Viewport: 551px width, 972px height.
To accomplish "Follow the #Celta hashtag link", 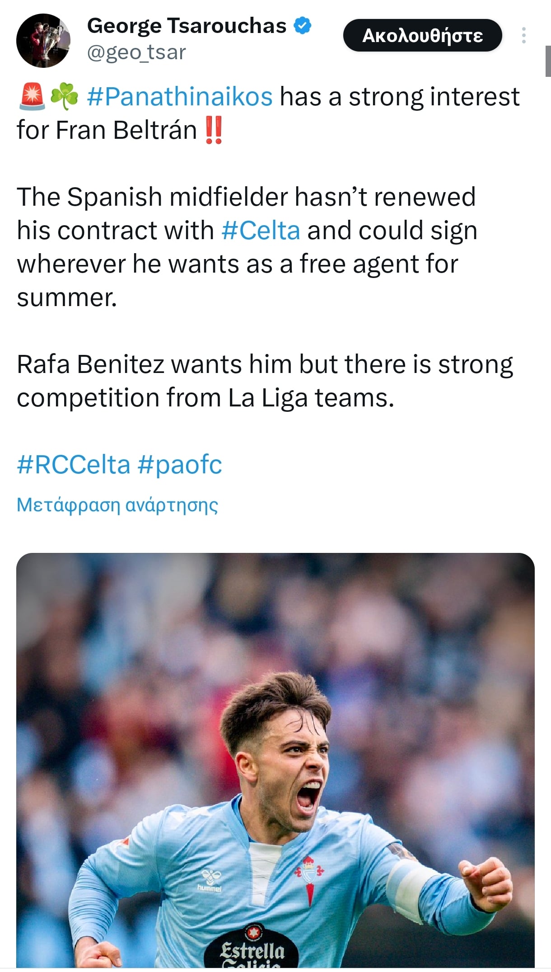I will pyautogui.click(x=261, y=231).
